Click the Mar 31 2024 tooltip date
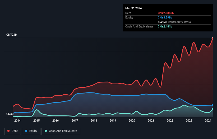Screen dimensions: 217x139 point(133,8)
